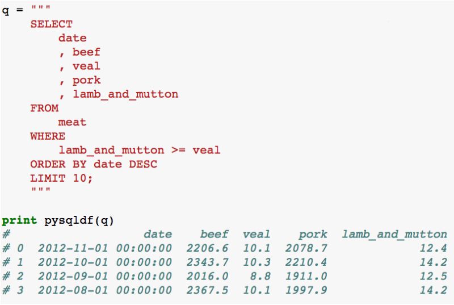Screen dimensions: 454x305
Task: Click the lamb_and_mutton >= veal condition
Action: pos(140,151)
